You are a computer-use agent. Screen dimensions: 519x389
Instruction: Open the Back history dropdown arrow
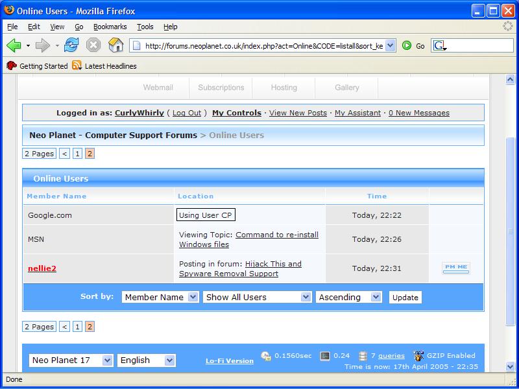pos(28,45)
